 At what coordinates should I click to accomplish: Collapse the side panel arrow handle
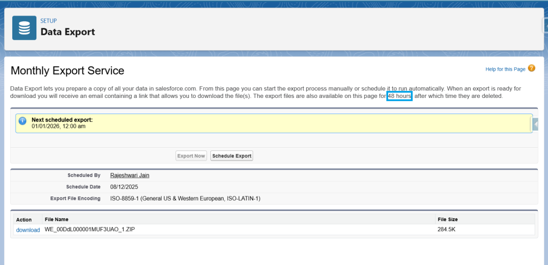tap(535, 124)
